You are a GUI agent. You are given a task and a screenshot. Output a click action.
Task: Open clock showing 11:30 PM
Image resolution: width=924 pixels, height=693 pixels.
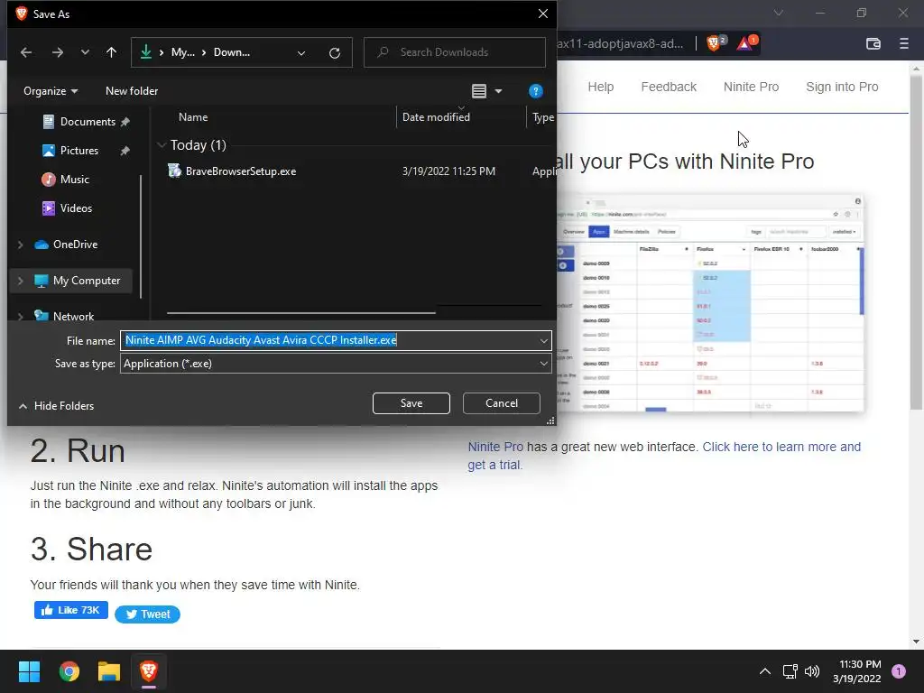pos(857,671)
